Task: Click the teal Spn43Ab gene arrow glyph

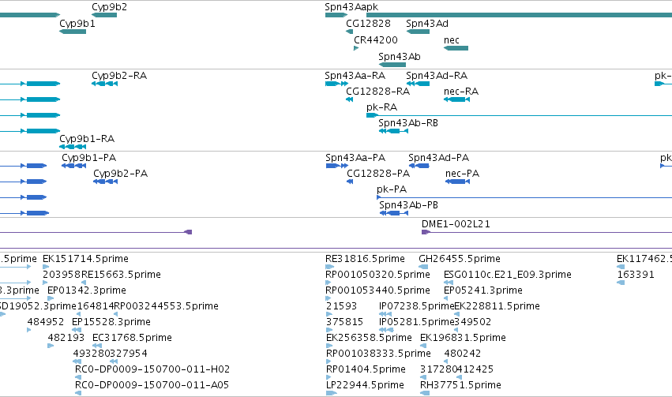Action: coord(392,65)
